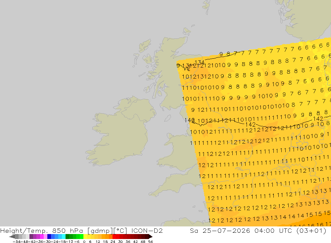Image resolution: width=331 pixels, height=243 pixels.
Task: Click the 'ICON-D2' model name
Action: point(147,230)
